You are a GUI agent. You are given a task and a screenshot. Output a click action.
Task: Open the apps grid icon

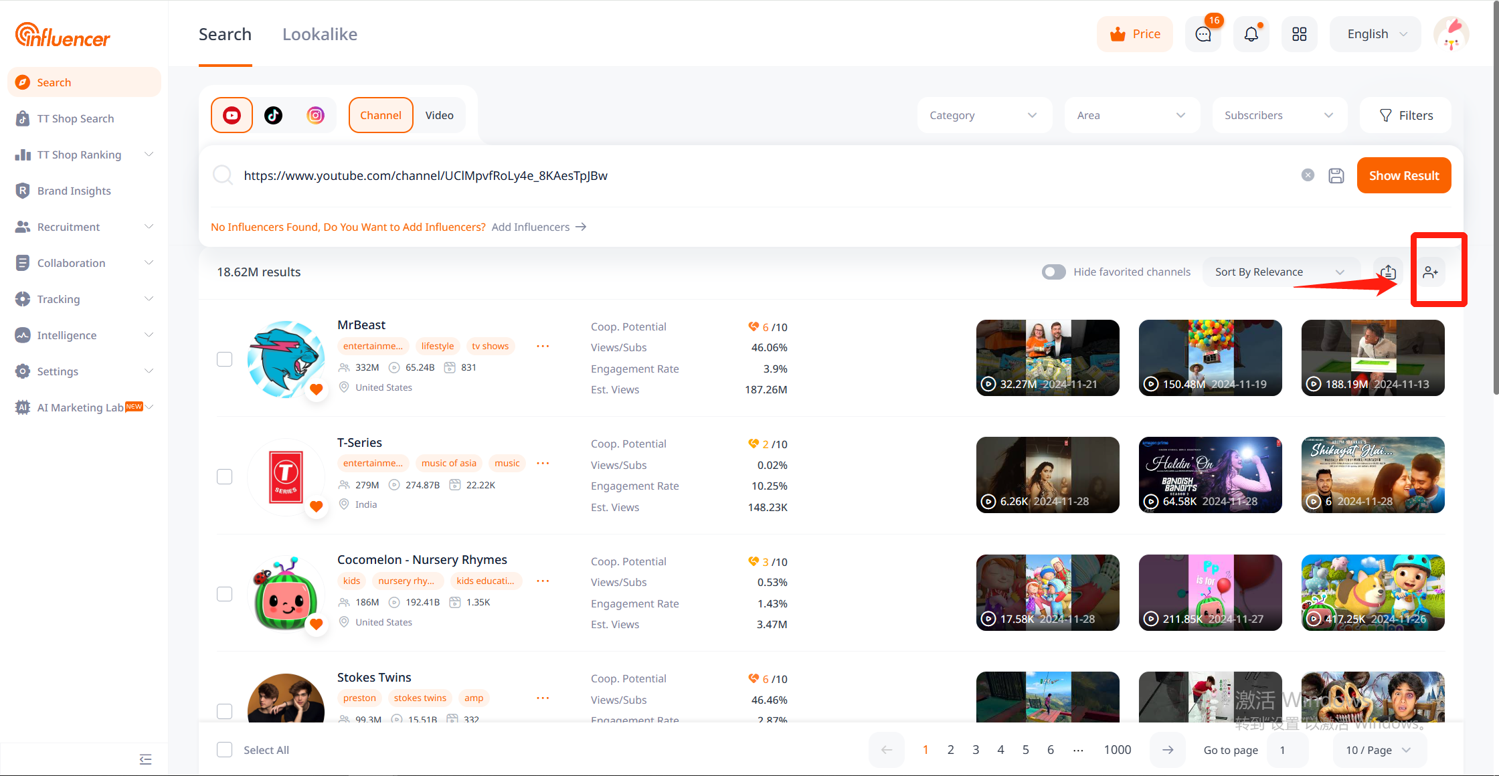pyautogui.click(x=1299, y=34)
